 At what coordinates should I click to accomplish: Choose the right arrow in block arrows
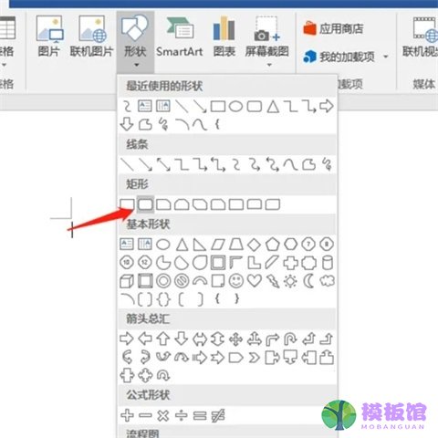coord(127,339)
